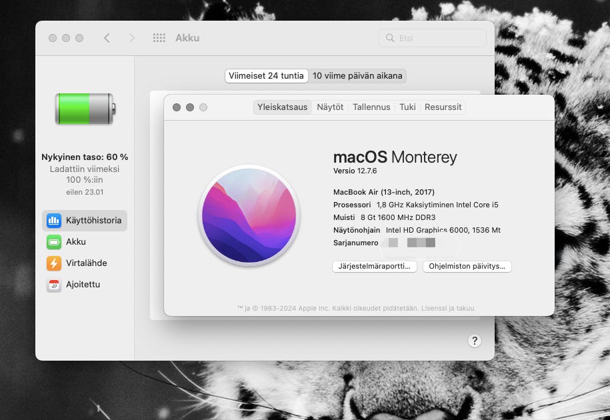The image size is (610, 420).
Task: Open the Resurssit tab
Action: coord(443,107)
